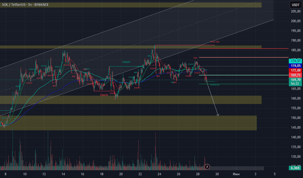Click the 140,00 price axis label

(x=296, y=137)
